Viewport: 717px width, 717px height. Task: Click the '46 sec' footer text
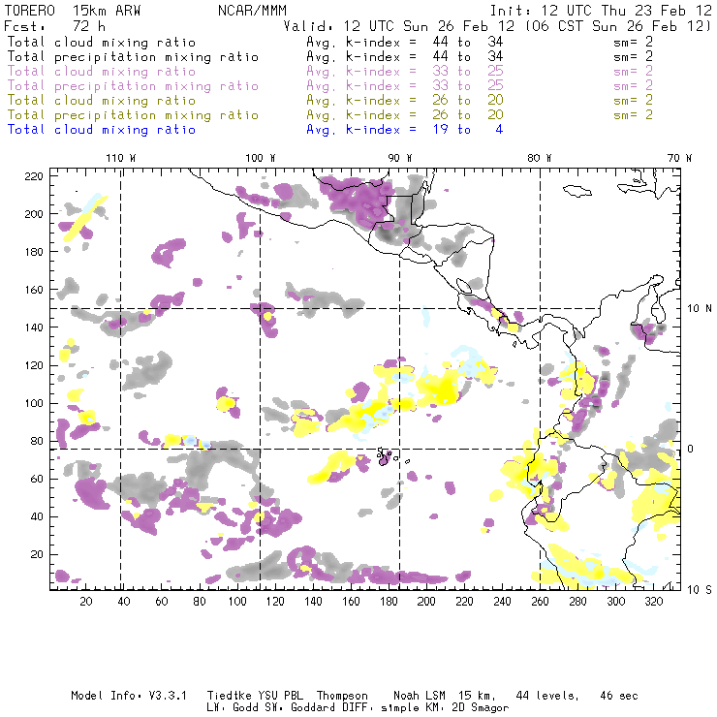click(x=619, y=696)
